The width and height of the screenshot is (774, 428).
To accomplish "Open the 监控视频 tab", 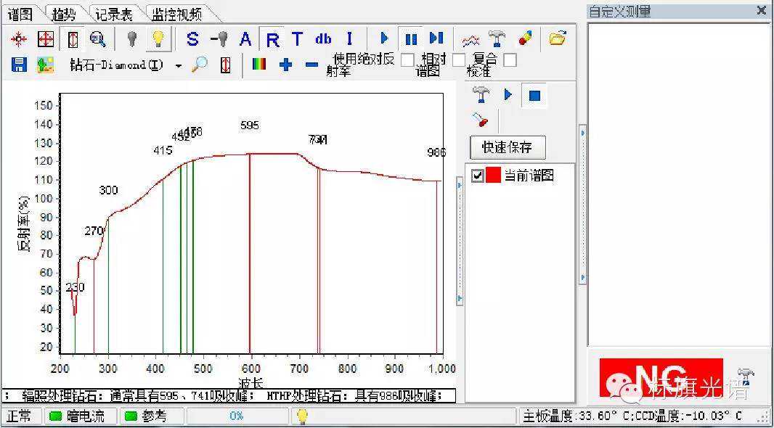I will coord(176,14).
